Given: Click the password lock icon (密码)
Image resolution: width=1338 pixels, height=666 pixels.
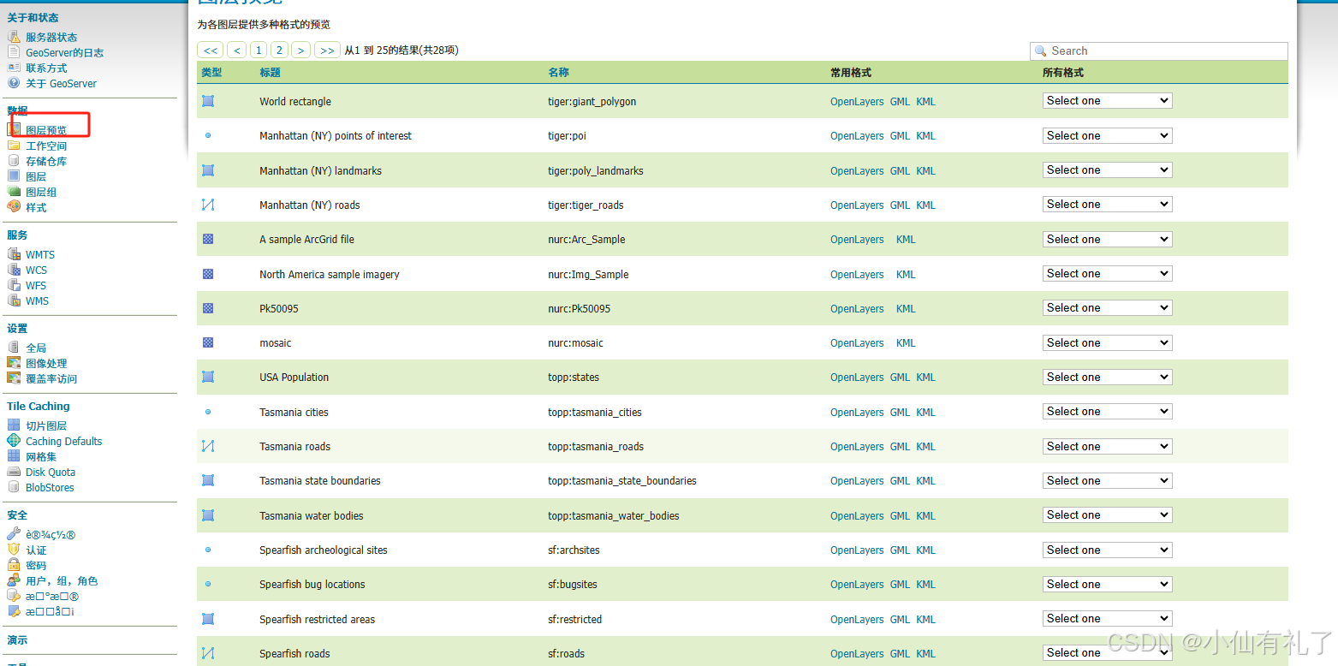Looking at the screenshot, I should tap(14, 565).
